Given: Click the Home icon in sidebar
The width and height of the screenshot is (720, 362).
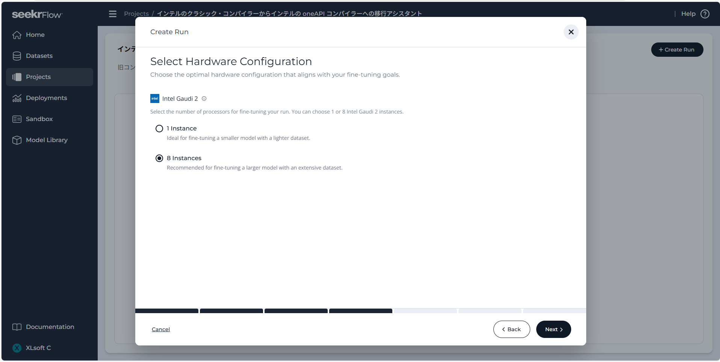Looking at the screenshot, I should tap(17, 35).
